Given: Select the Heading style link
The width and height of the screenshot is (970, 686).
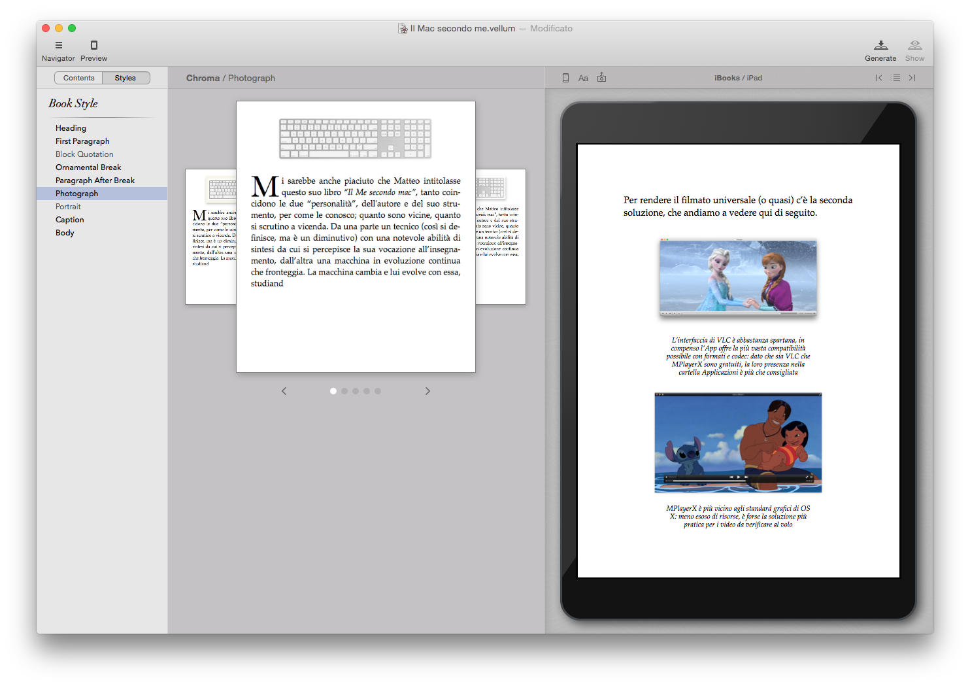Looking at the screenshot, I should (71, 128).
